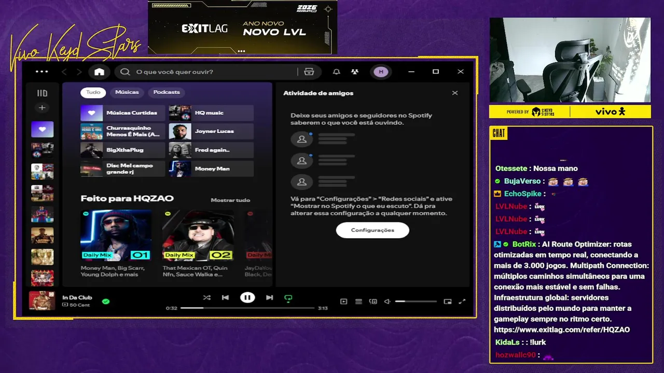
Task: Open Daily Mix 01 cover
Action: [116, 235]
